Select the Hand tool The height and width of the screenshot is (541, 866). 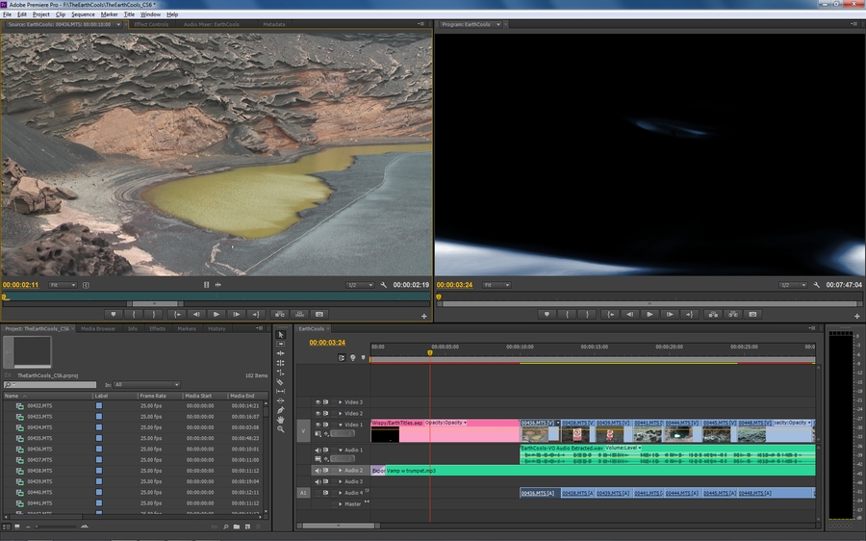click(x=280, y=420)
